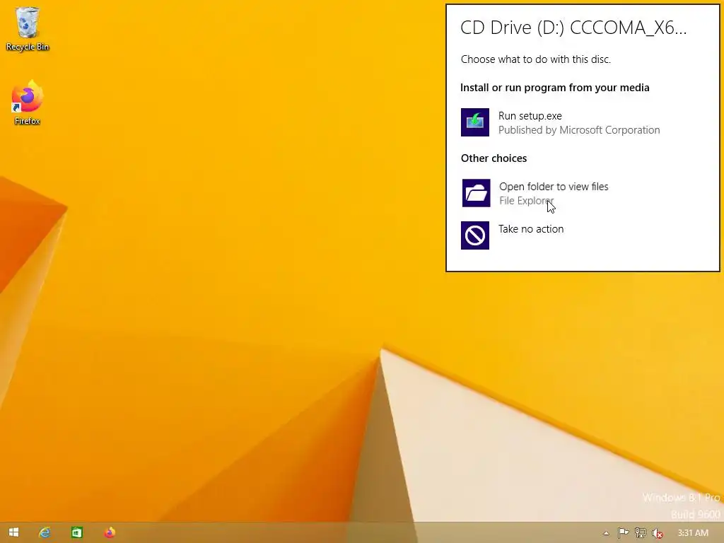Screen dimensions: 724x543
Task: Open the Recycle Bin desktop icon
Action: 28,28
